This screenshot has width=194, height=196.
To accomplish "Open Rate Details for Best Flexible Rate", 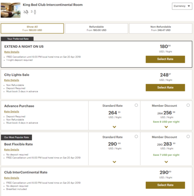I will coord(12,150).
